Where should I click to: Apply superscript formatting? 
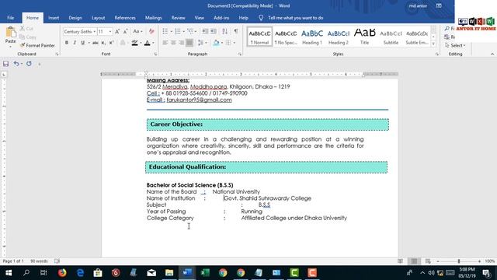click(x=111, y=43)
